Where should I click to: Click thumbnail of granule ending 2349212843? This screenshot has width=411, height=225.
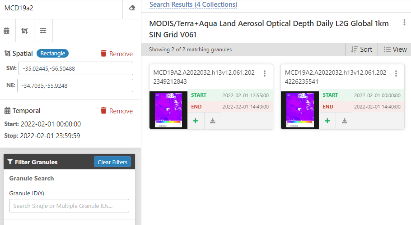tap(168, 110)
